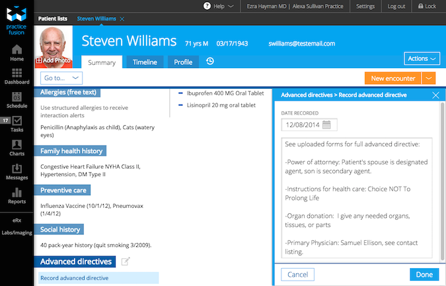Screen dimensions: 446x286
Task: Select the Summary tab
Action: click(102, 62)
